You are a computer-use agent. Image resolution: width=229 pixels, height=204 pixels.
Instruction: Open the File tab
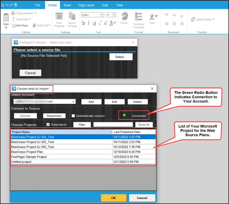coord(37,5)
